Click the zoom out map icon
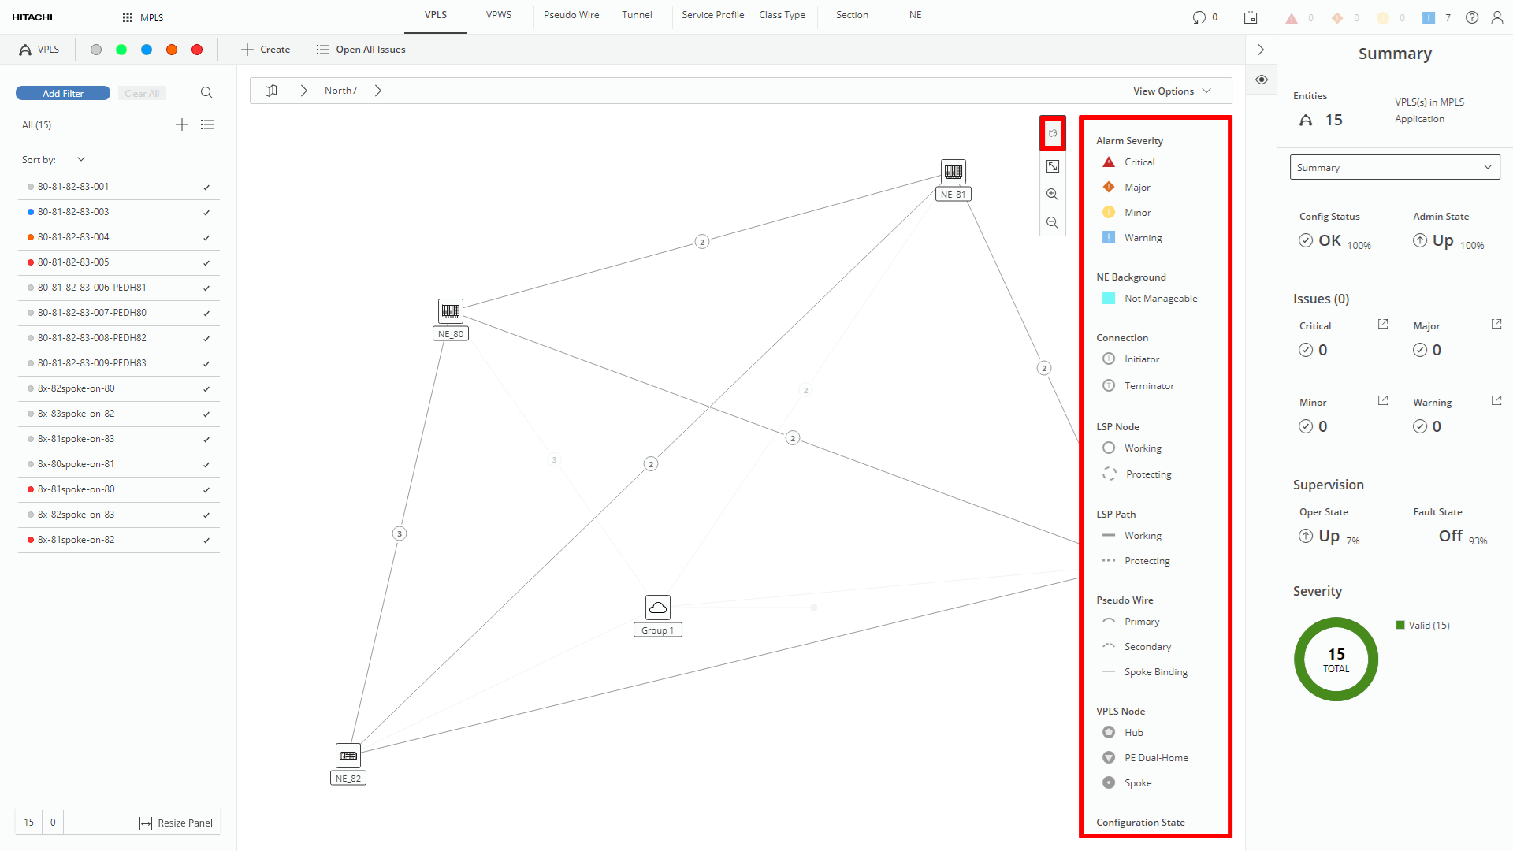 pos(1052,223)
